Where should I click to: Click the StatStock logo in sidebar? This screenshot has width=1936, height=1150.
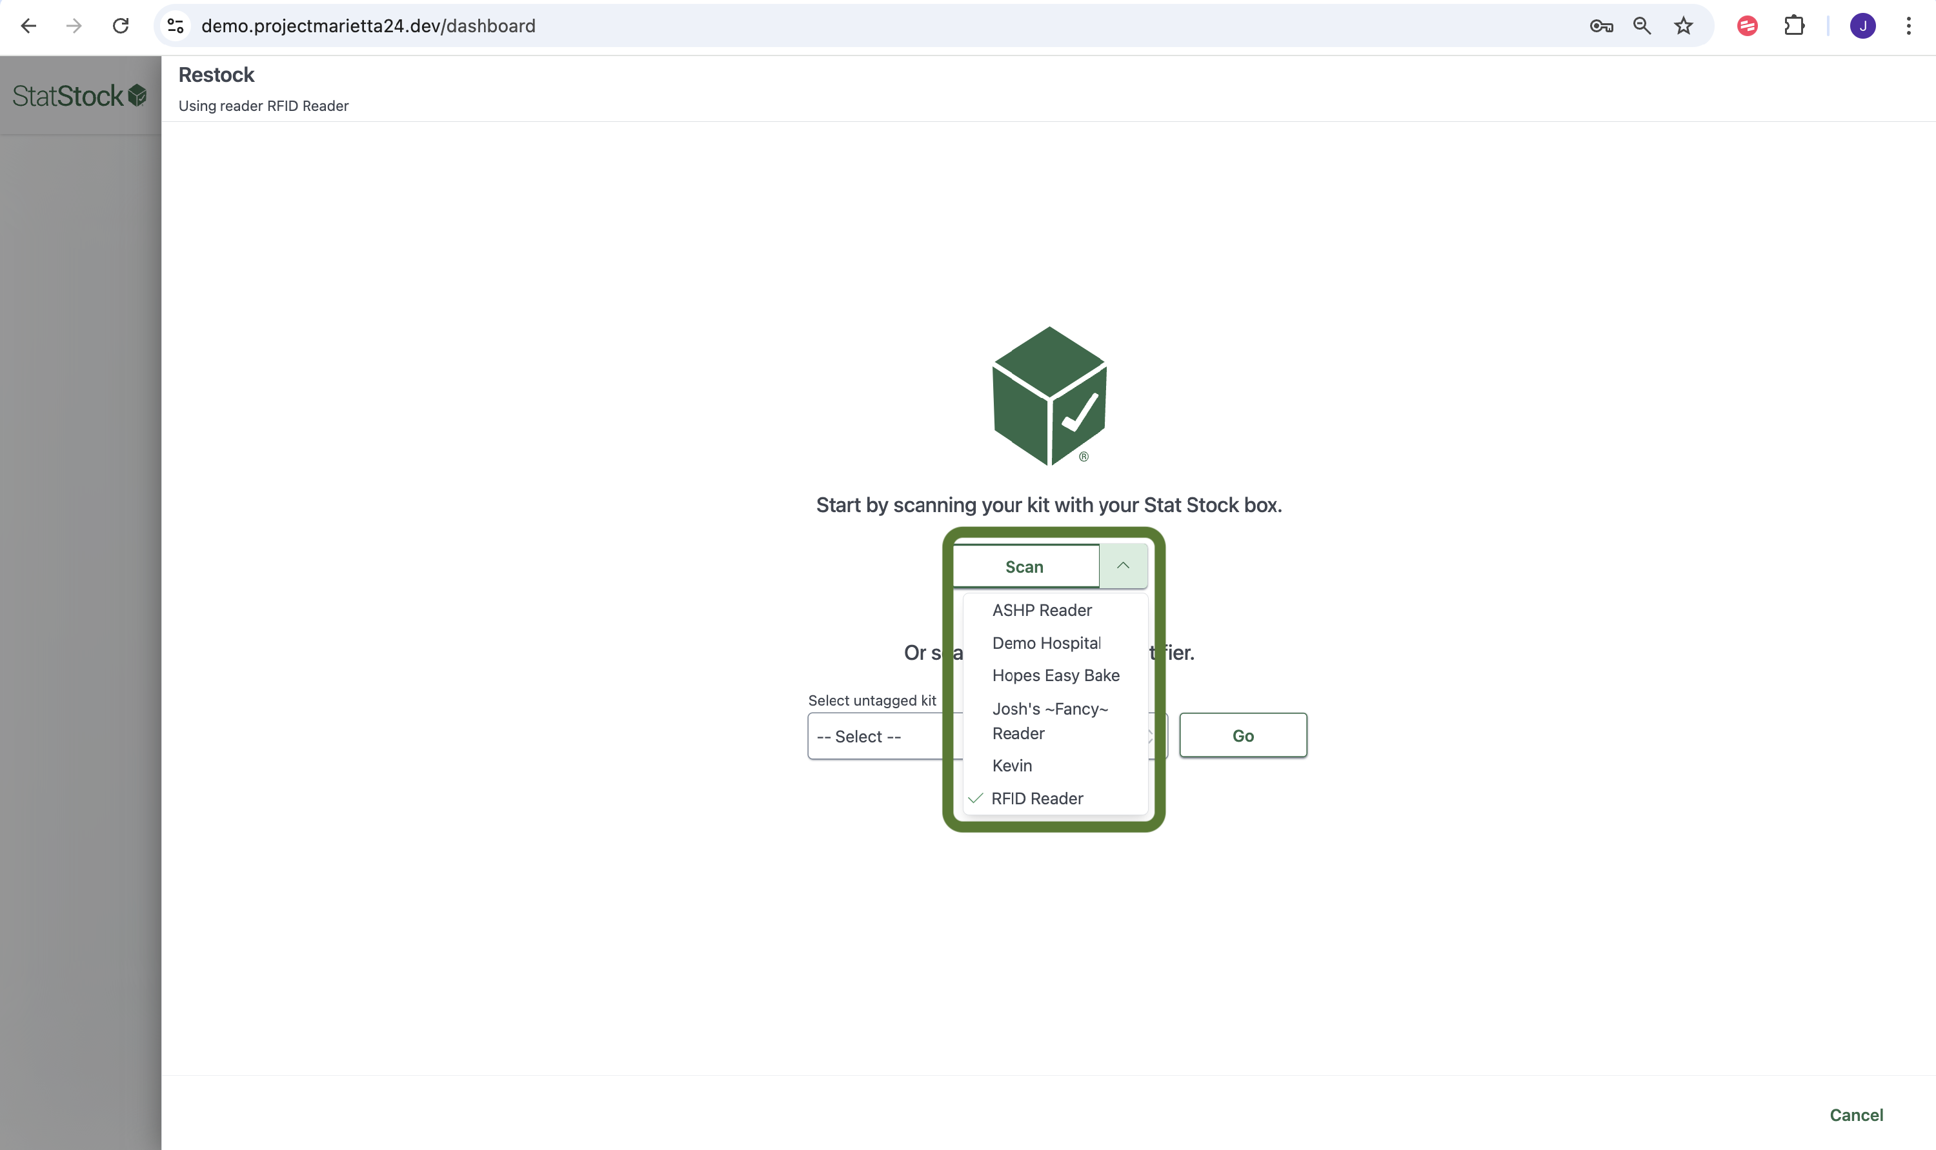pos(79,95)
